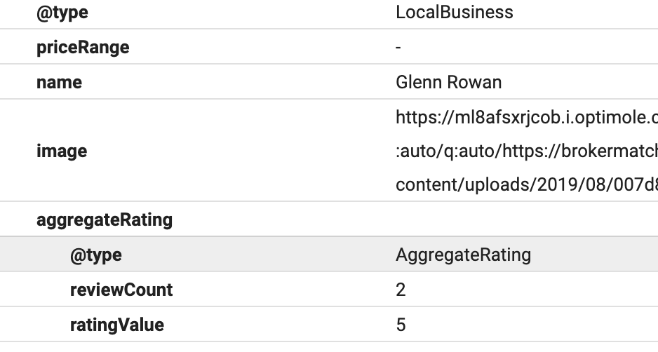
Task: Select the nested @type row label
Action: (95, 255)
